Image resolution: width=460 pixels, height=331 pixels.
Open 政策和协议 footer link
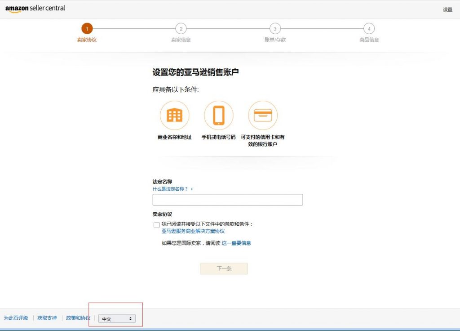pos(78,318)
